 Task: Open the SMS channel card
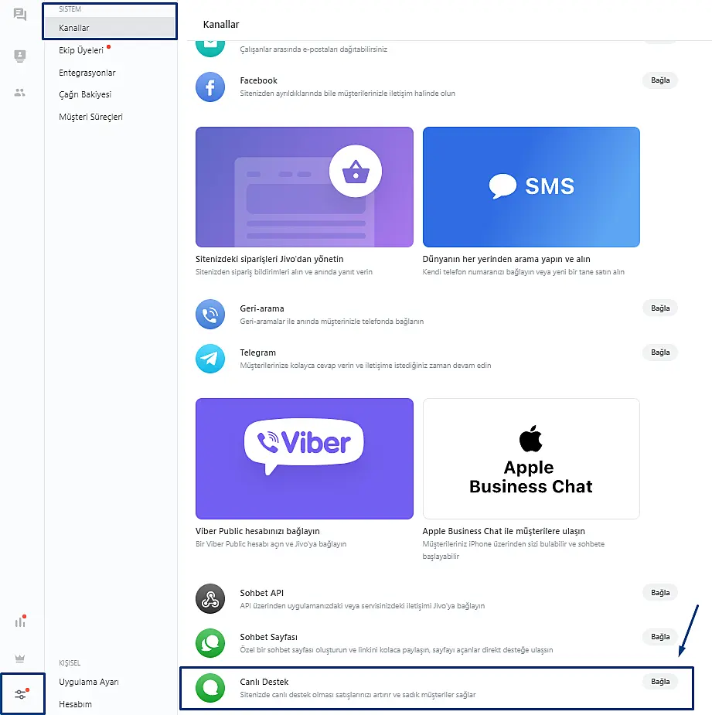pyautogui.click(x=531, y=187)
